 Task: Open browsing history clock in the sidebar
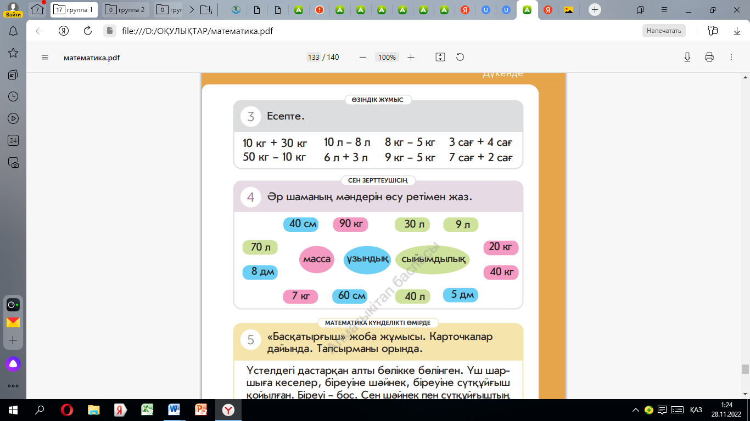coord(13,96)
